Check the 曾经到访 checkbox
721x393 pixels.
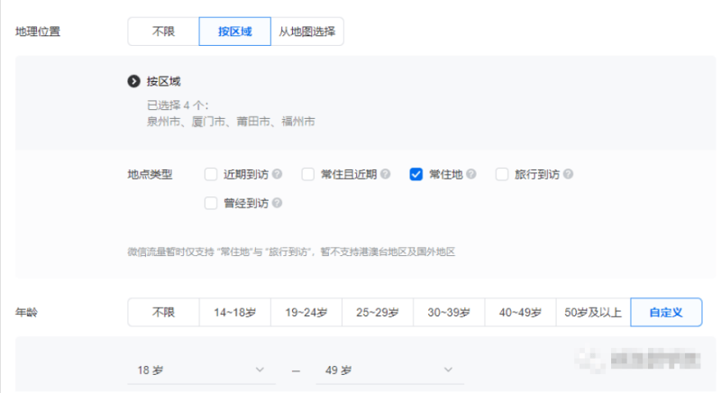point(211,203)
